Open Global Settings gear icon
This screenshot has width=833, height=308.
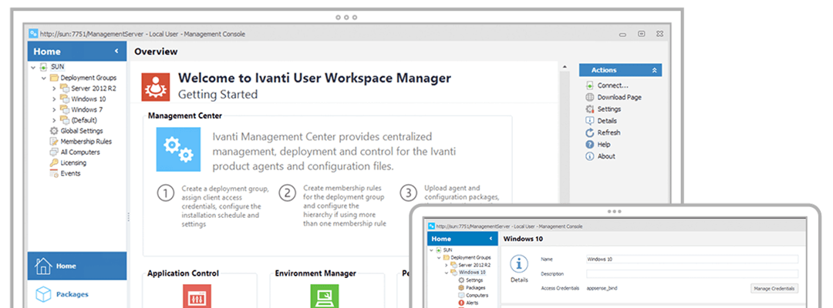[x=54, y=131]
